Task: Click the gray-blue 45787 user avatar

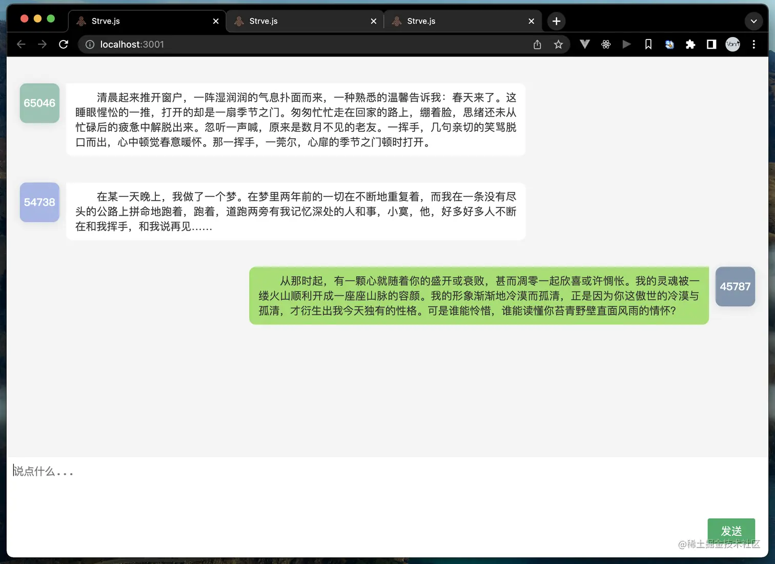Action: point(735,286)
